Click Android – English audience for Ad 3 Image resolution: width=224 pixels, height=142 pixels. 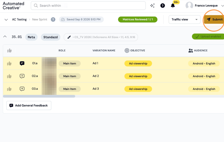[x=204, y=89]
